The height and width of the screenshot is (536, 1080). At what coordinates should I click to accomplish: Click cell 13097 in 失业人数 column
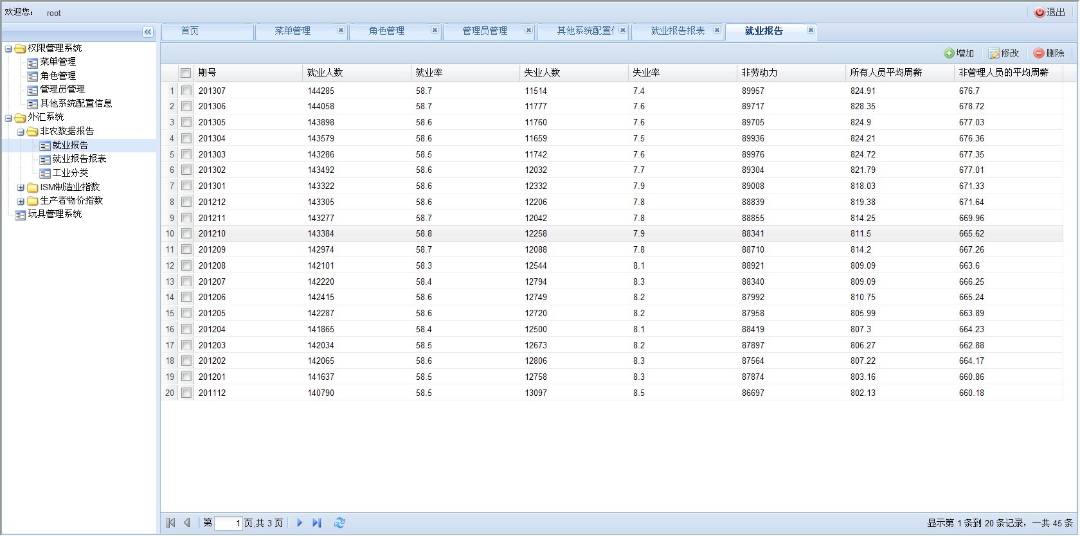(x=535, y=393)
